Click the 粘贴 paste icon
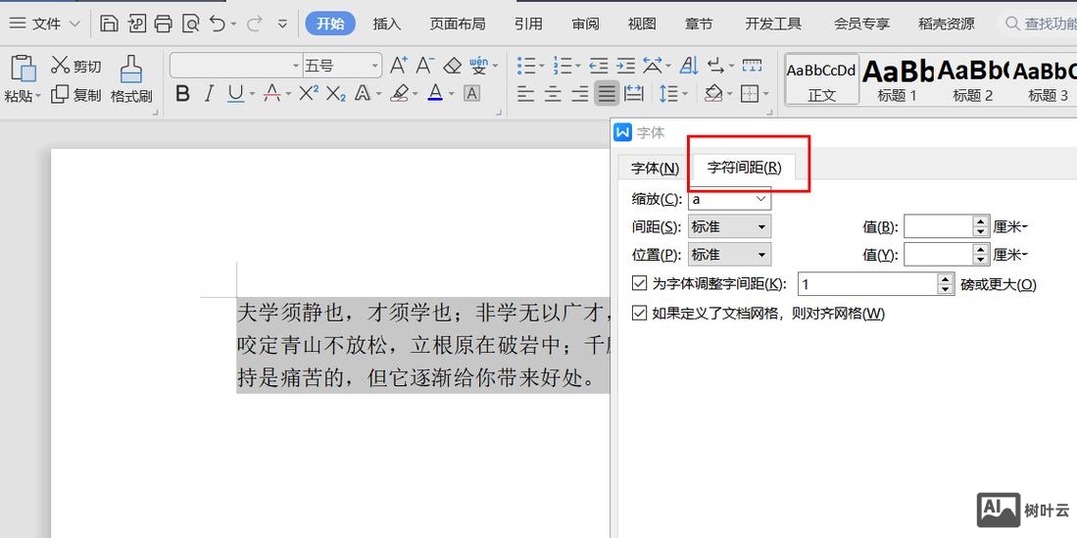The width and height of the screenshot is (1077, 538). (x=23, y=69)
